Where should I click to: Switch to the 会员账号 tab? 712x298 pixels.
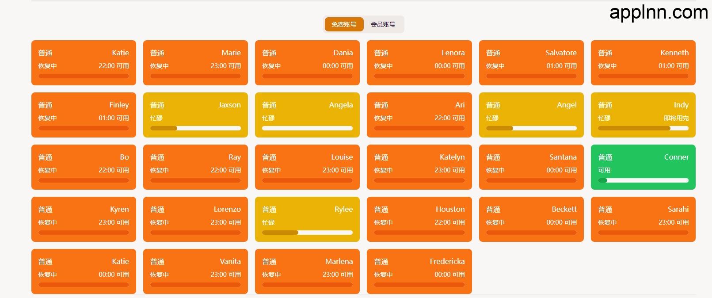pyautogui.click(x=383, y=24)
